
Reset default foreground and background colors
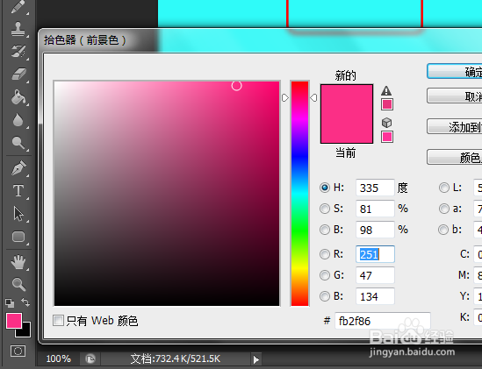(10, 303)
